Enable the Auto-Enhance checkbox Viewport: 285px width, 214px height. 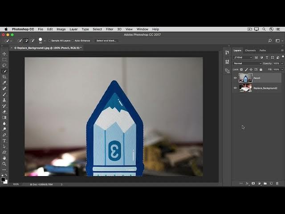pyautogui.click(x=73, y=41)
